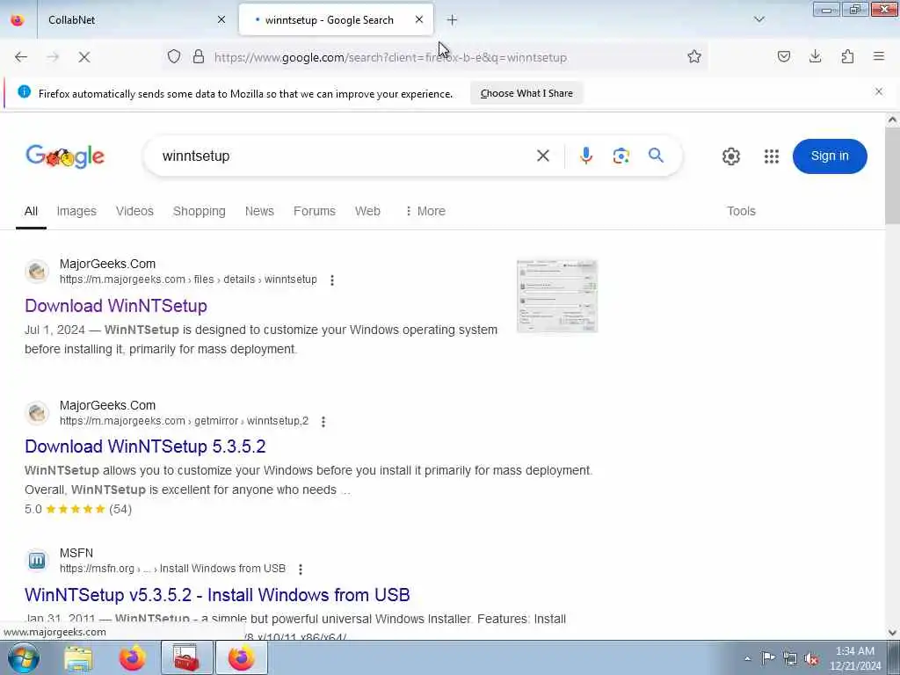Screen dimensions: 900x675
Task: Open the Action Center flag icon
Action: 768,657
